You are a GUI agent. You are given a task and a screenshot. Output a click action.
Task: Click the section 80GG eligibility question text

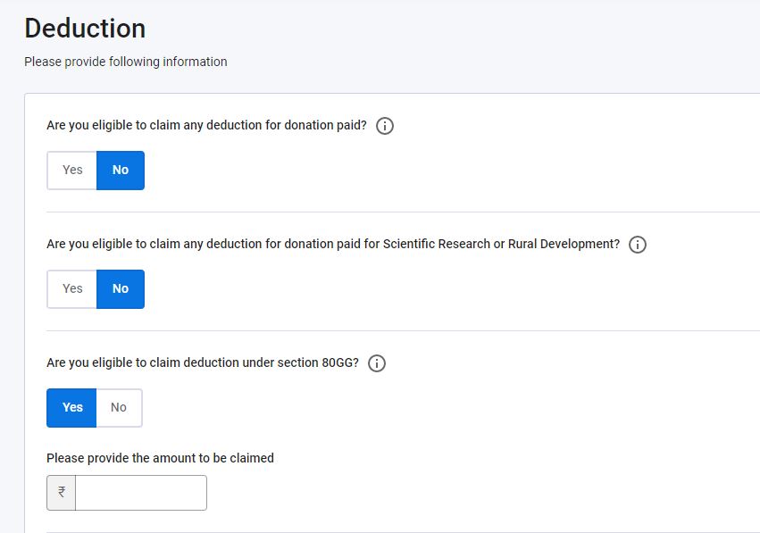pyautogui.click(x=203, y=362)
